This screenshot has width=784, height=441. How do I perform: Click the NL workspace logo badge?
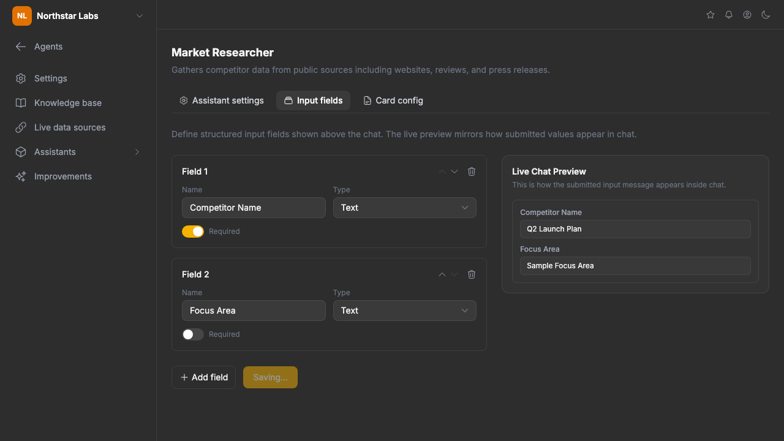[x=22, y=16]
